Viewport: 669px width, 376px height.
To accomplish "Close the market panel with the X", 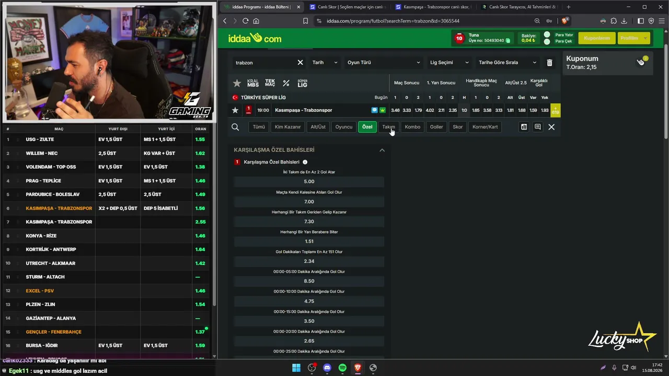I will 551,127.
